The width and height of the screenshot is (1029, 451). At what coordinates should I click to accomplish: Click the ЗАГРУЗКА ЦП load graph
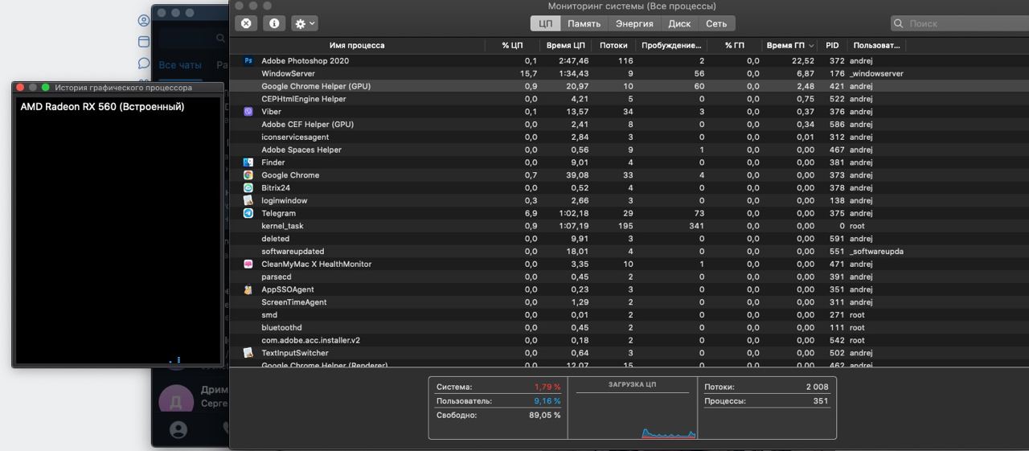point(632,416)
